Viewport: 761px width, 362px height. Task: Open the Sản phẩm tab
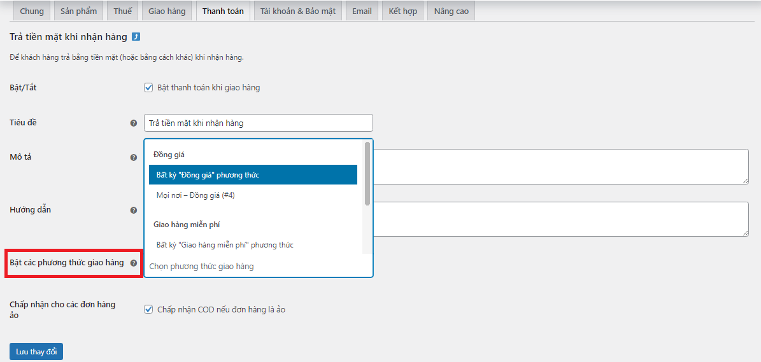78,11
